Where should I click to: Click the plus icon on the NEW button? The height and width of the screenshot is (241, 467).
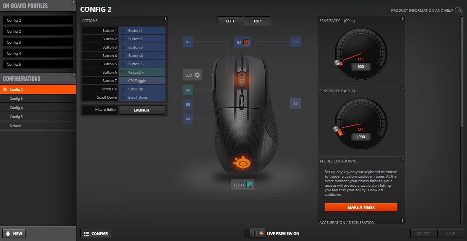pos(8,233)
